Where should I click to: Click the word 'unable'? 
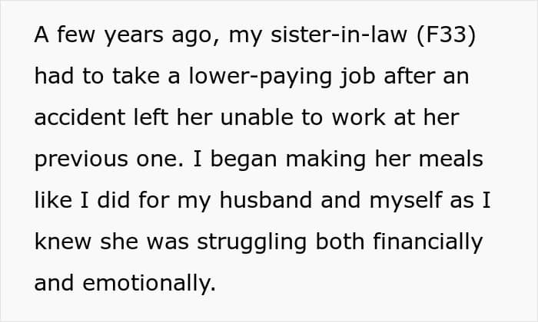pyautogui.click(x=257, y=117)
